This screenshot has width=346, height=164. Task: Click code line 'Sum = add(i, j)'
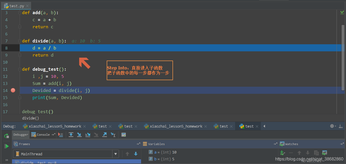click(x=52, y=83)
